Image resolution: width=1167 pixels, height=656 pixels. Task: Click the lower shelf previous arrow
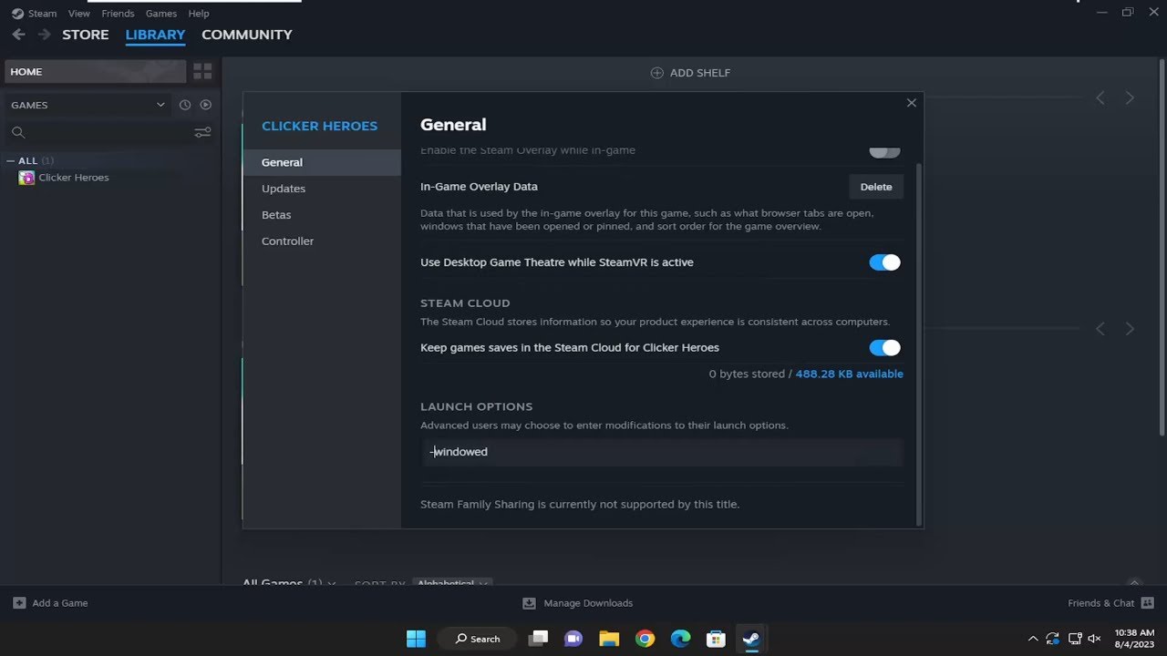1100,329
